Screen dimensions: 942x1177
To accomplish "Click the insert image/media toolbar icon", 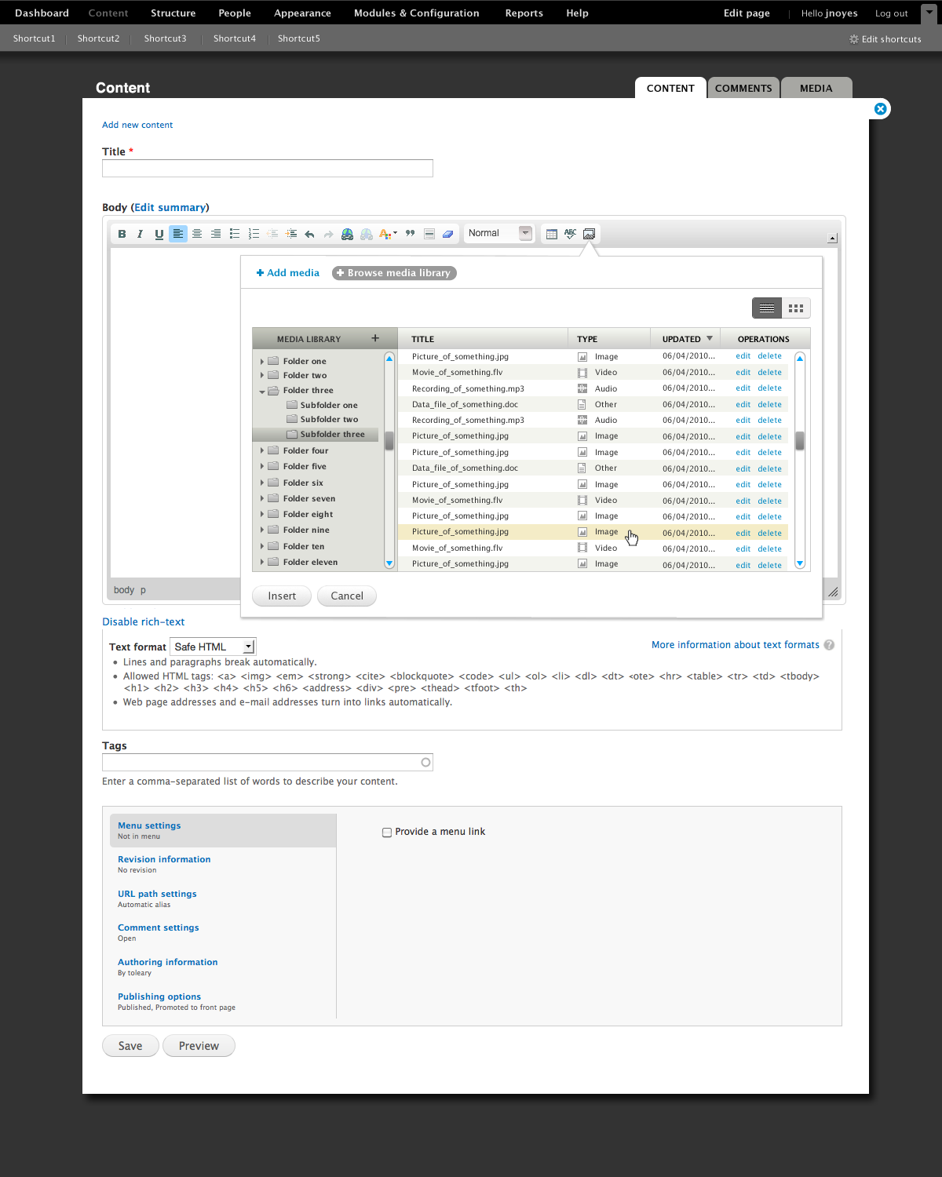I will pos(590,233).
